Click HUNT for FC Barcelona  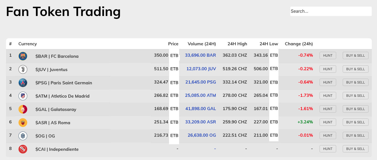tap(328, 56)
